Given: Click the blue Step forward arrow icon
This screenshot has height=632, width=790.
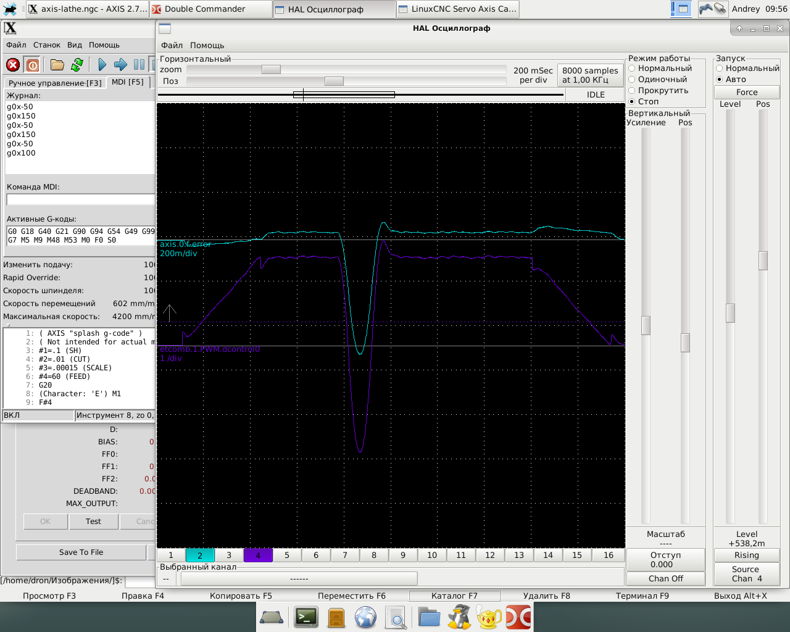Looking at the screenshot, I should pos(120,65).
